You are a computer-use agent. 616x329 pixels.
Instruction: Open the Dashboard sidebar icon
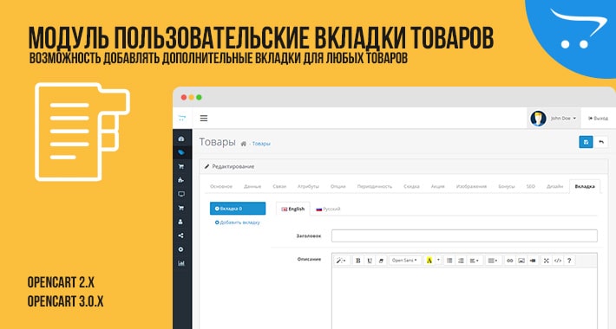coord(181,139)
